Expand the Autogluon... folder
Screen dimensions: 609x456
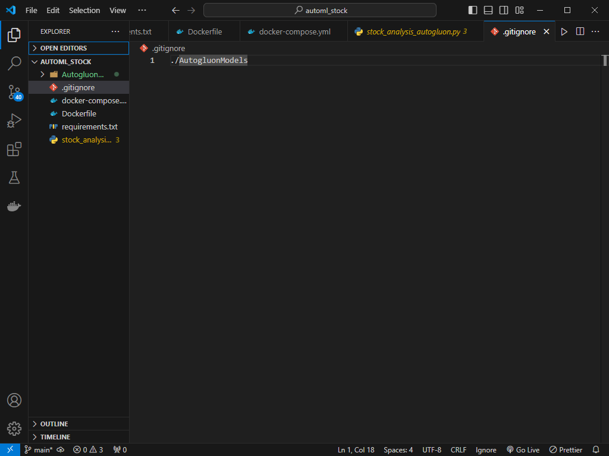pyautogui.click(x=79, y=74)
